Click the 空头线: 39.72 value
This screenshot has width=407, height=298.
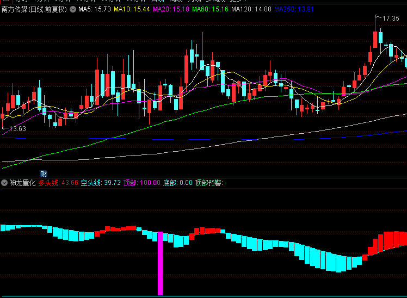[101, 183]
